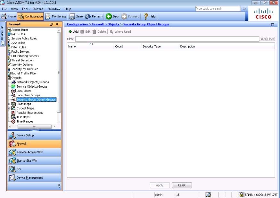Select Service Objects/Groups item

tap(32, 86)
